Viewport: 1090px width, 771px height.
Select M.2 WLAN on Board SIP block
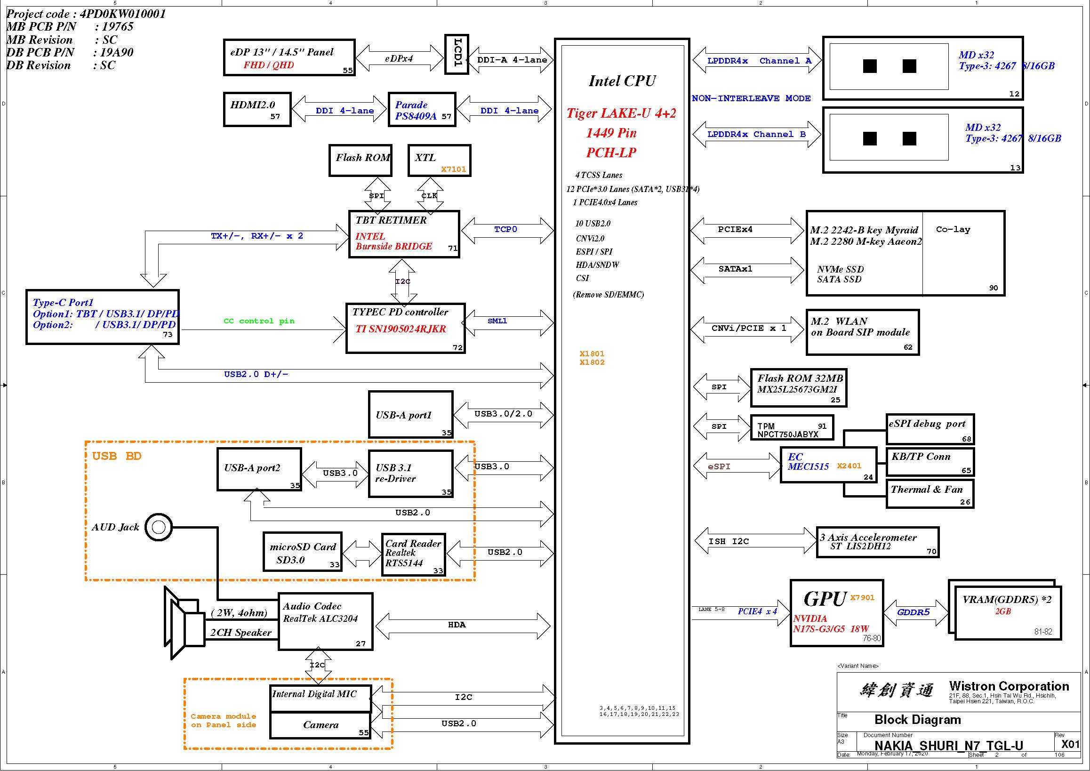click(863, 332)
